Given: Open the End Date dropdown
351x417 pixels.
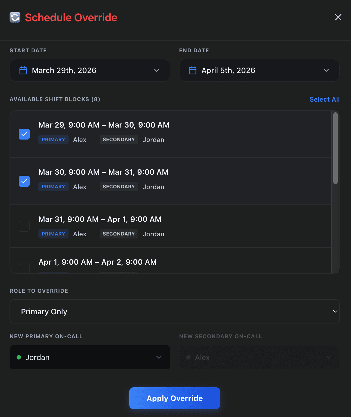Looking at the screenshot, I should coord(326,70).
